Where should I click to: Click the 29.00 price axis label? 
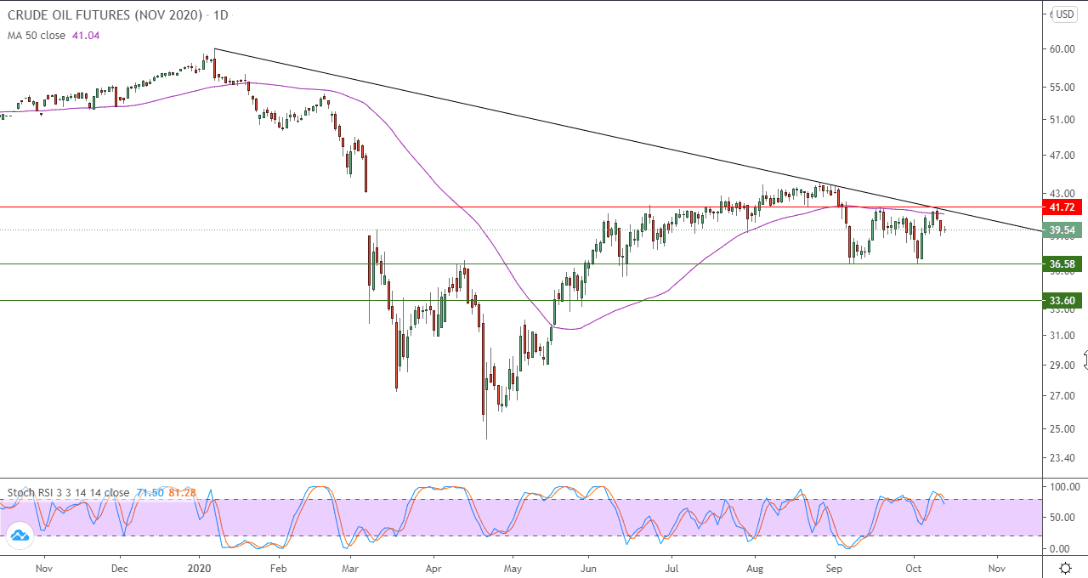(x=1062, y=365)
